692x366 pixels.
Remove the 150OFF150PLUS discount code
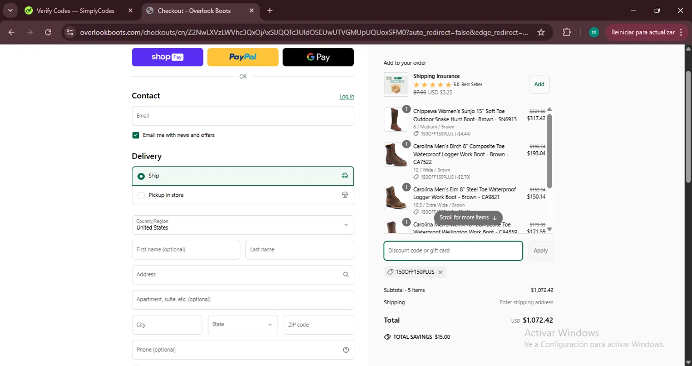[x=440, y=272]
